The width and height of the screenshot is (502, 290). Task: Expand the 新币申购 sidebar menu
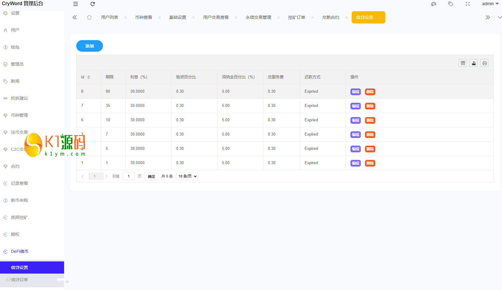click(x=32, y=200)
